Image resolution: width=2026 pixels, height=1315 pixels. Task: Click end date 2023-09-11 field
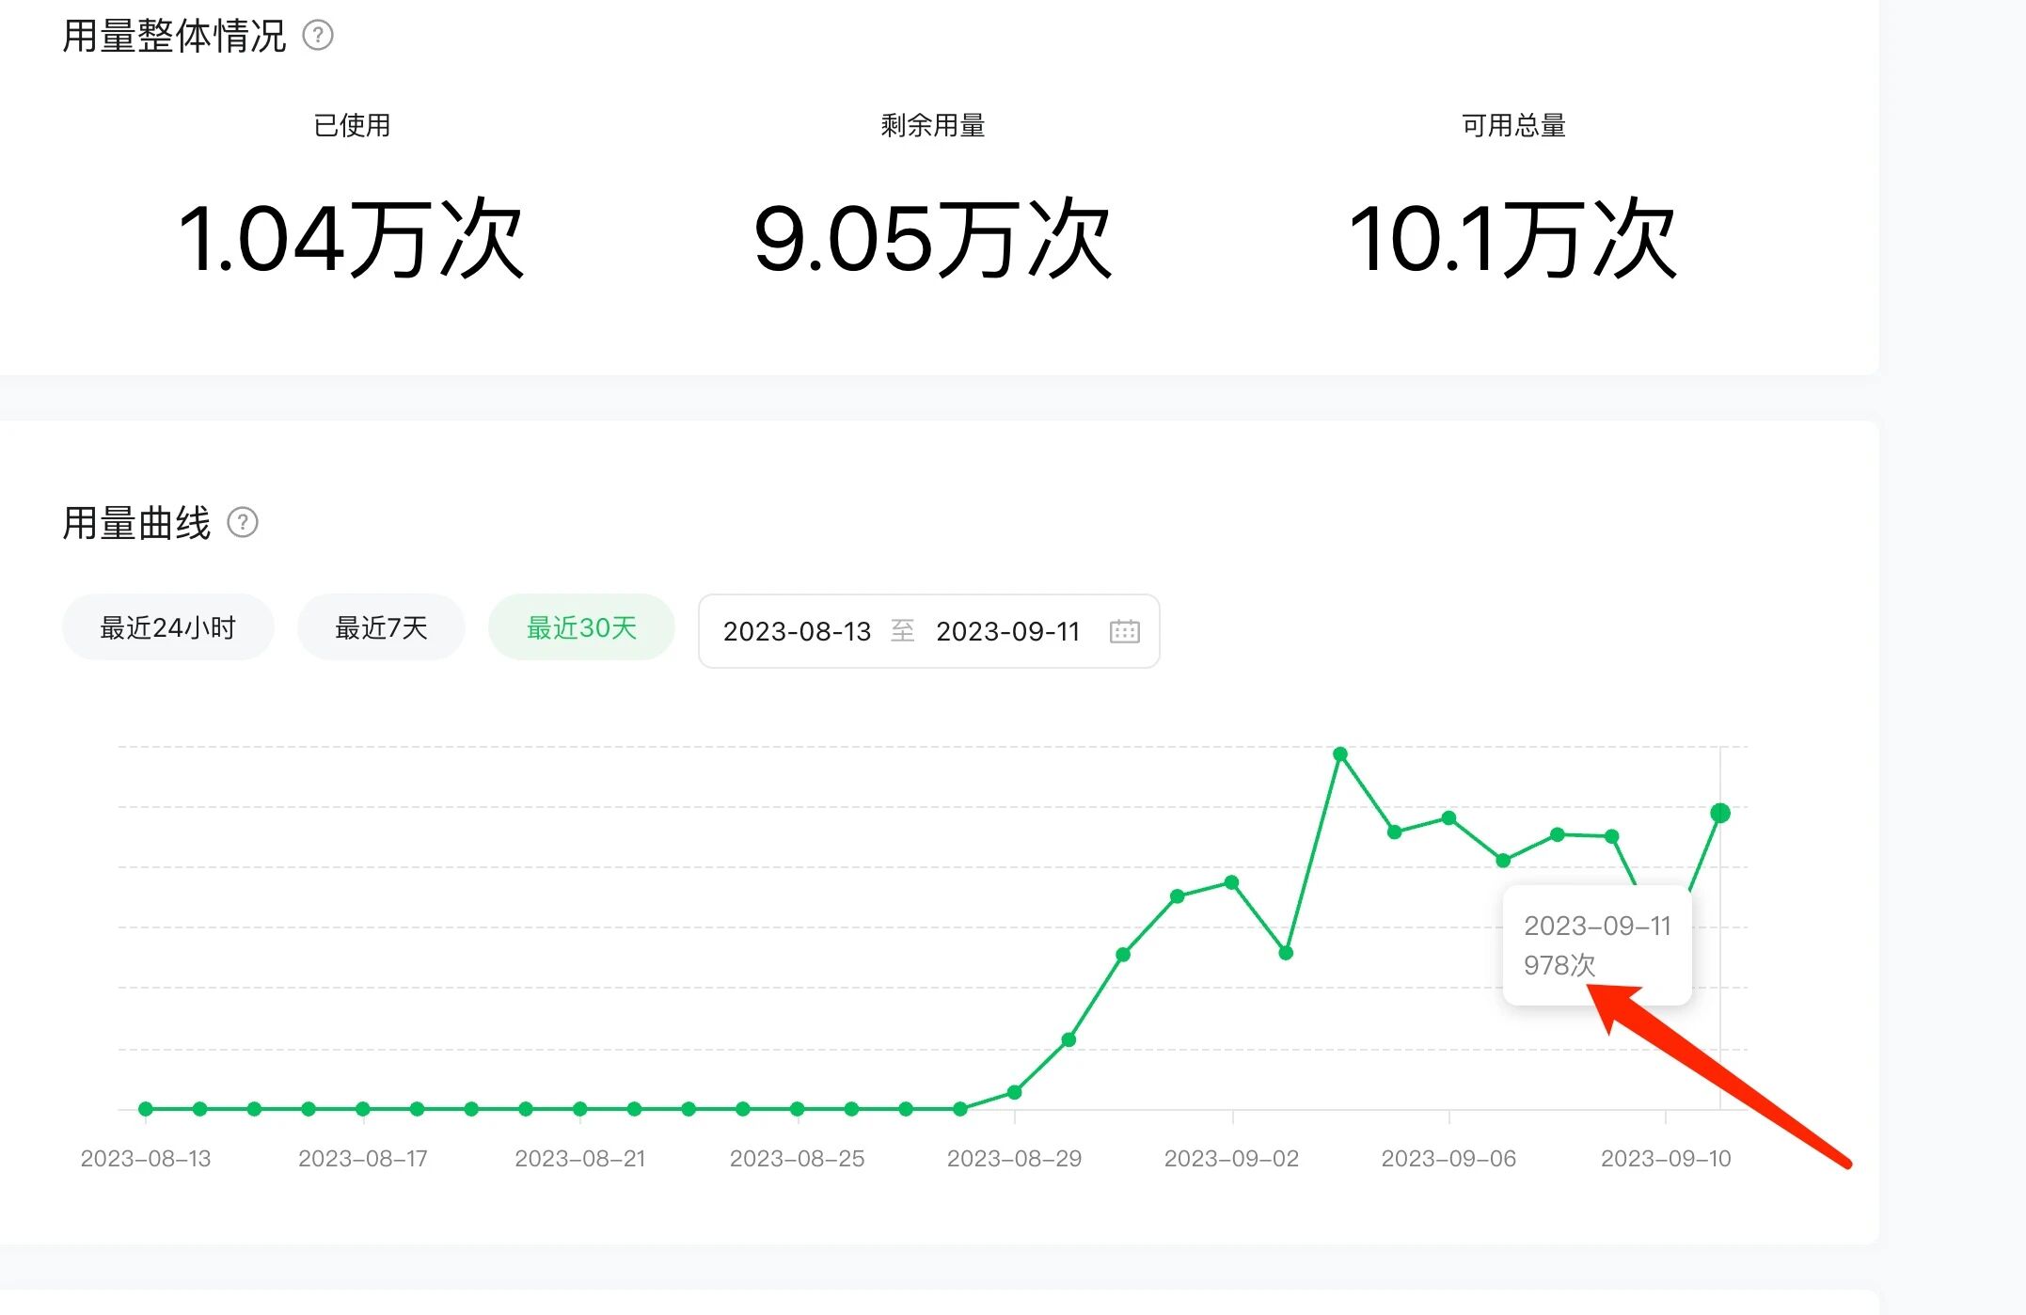click(x=1007, y=631)
